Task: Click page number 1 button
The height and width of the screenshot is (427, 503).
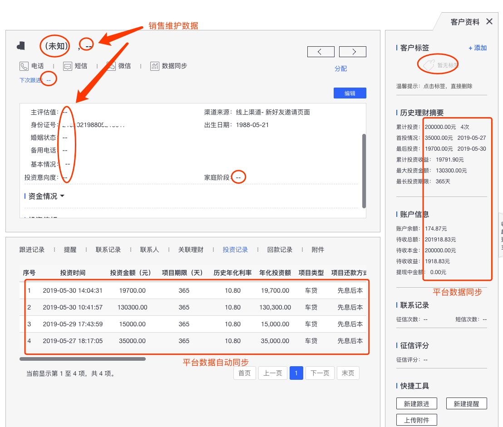Action: click(x=296, y=373)
